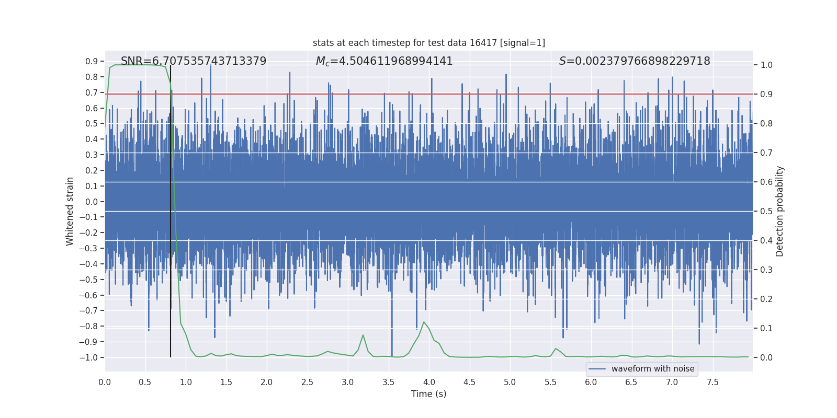Select the 1.5 tick label on the time axis

tap(226, 382)
